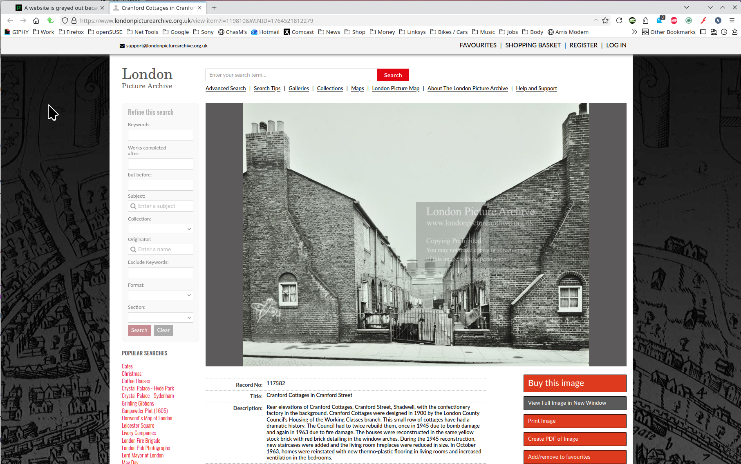Click the red Flash extension icon
Screen dimensions: 741x464
pyautogui.click(x=703, y=20)
